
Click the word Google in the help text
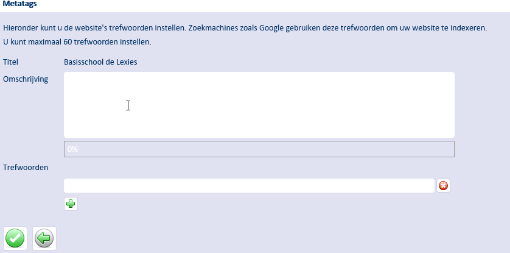point(271,28)
